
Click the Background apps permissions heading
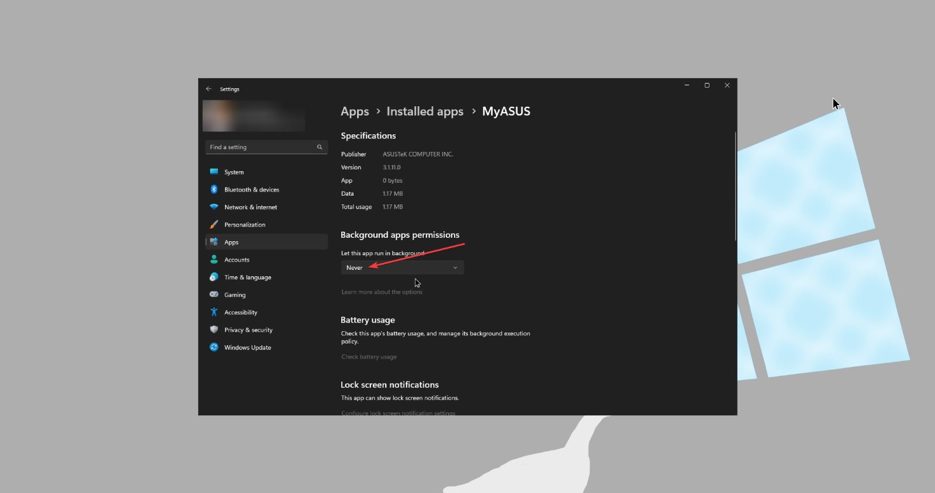(x=400, y=235)
